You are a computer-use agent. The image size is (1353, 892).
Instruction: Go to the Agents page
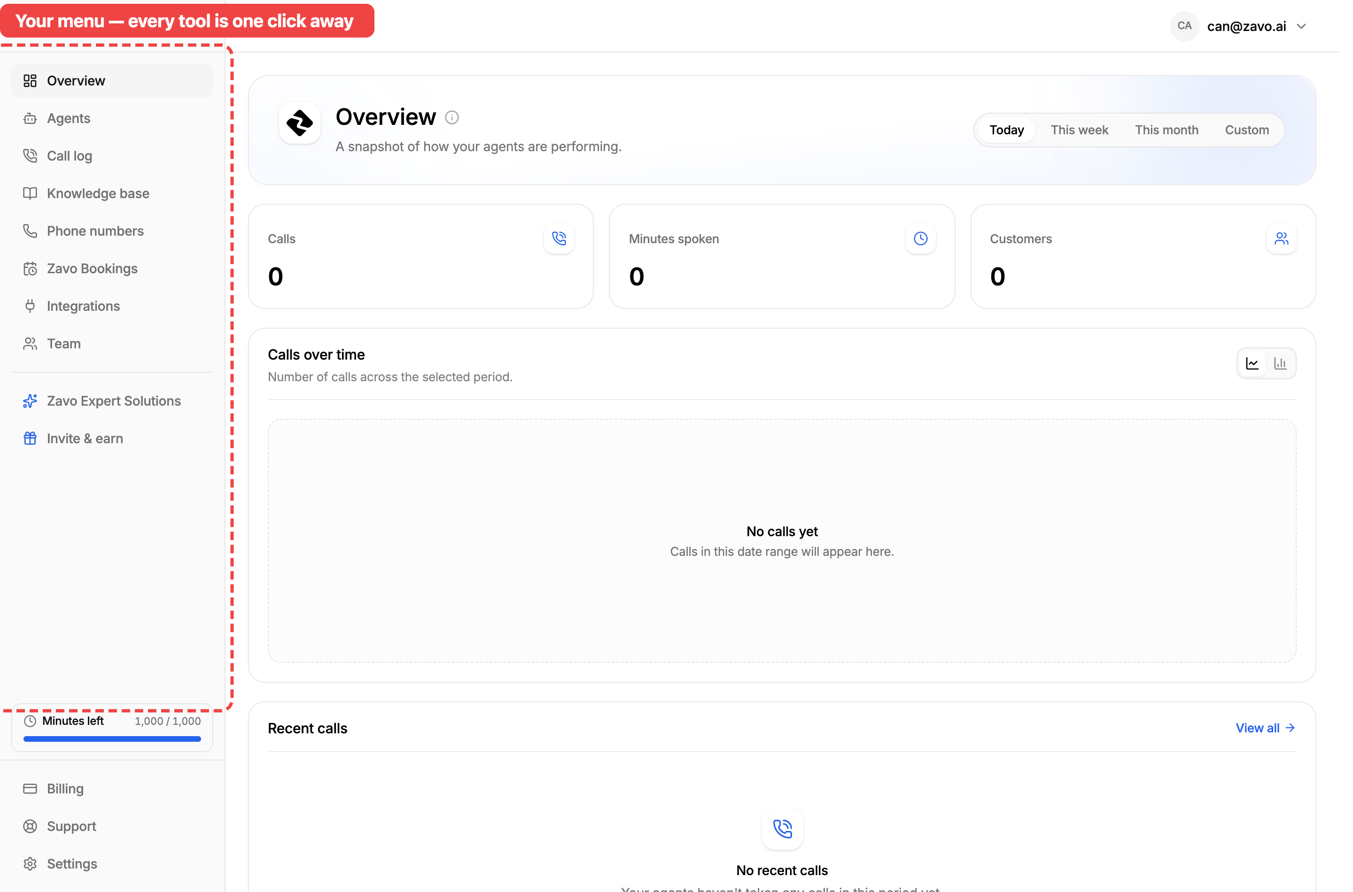(x=112, y=118)
